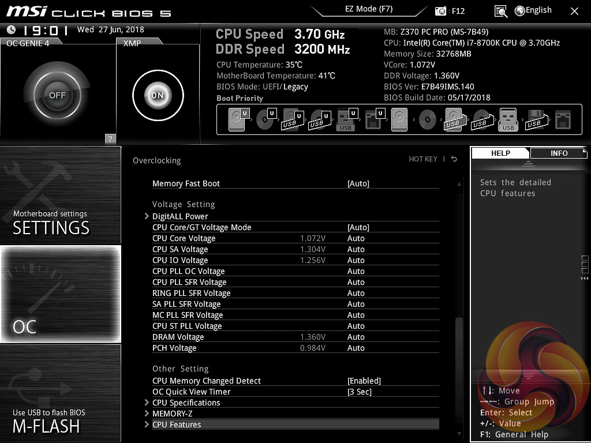Click the back arrow next to HOT KEY
This screenshot has height=443, width=591.
pos(454,159)
